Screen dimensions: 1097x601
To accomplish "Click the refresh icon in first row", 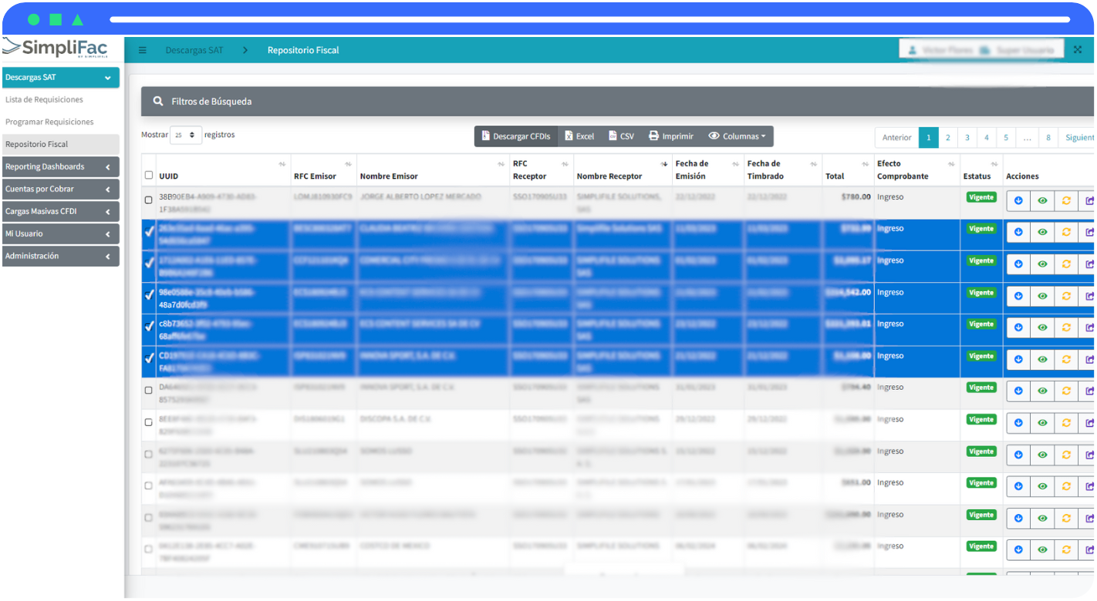I will 1066,200.
